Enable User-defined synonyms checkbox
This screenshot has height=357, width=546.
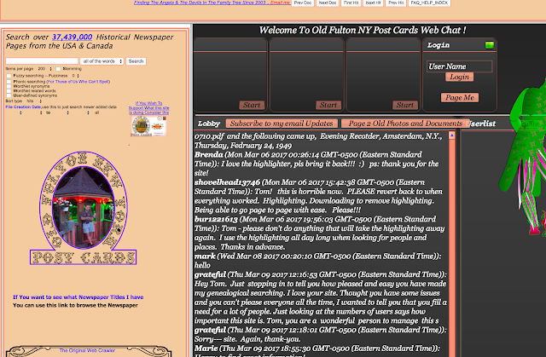tap(9, 95)
